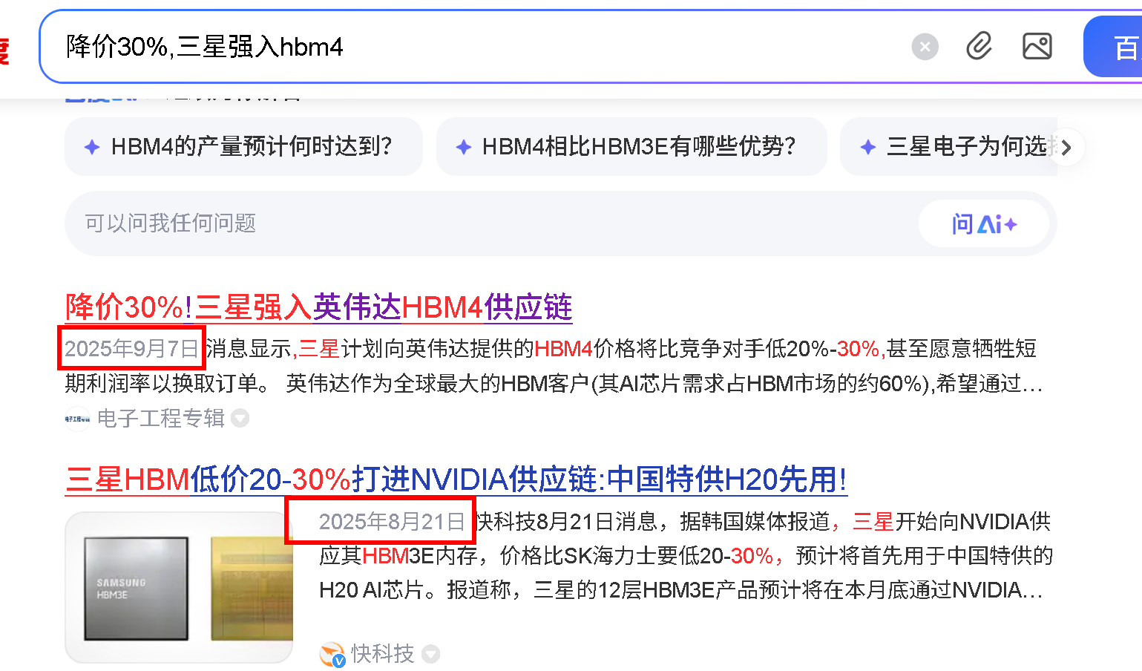The width and height of the screenshot is (1142, 671).
Task: Select suggestion "HBM4的产量预计何时达到?"
Action: (243, 146)
